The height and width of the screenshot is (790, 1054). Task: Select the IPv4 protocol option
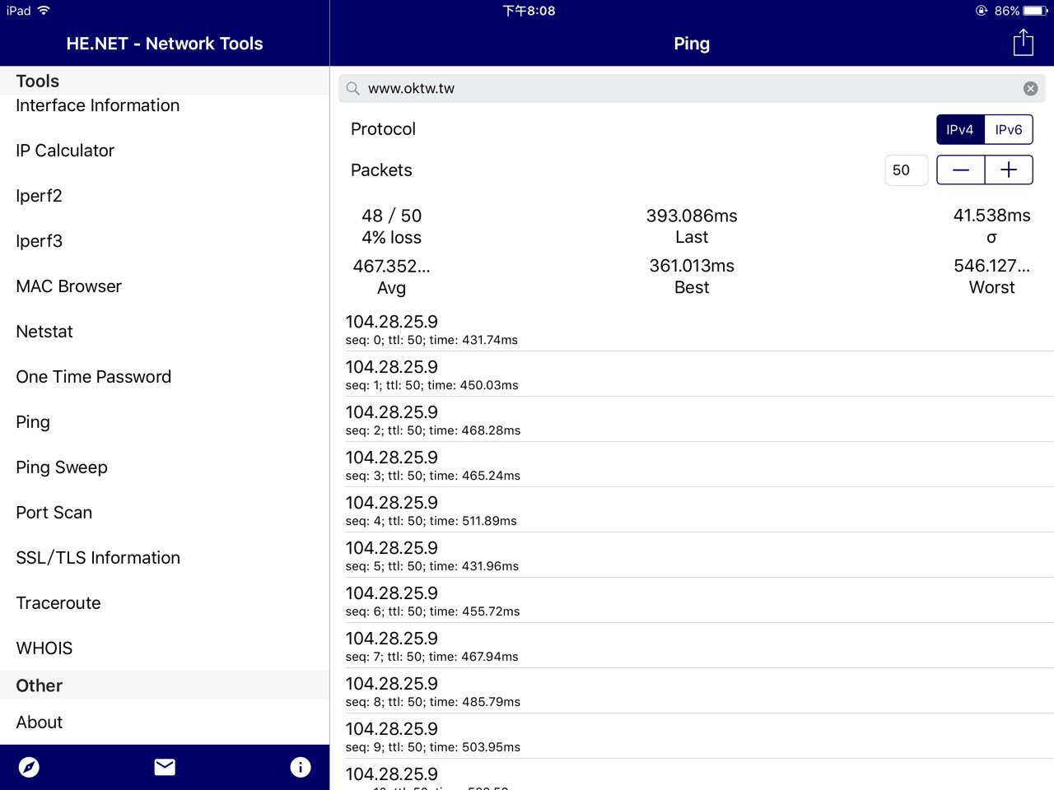coord(960,129)
